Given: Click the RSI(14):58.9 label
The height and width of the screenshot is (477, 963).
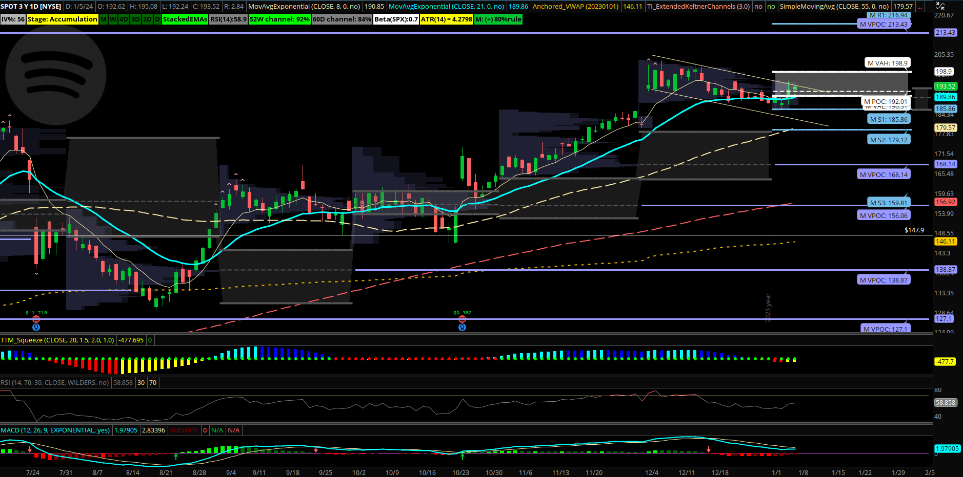Looking at the screenshot, I should pyautogui.click(x=228, y=19).
